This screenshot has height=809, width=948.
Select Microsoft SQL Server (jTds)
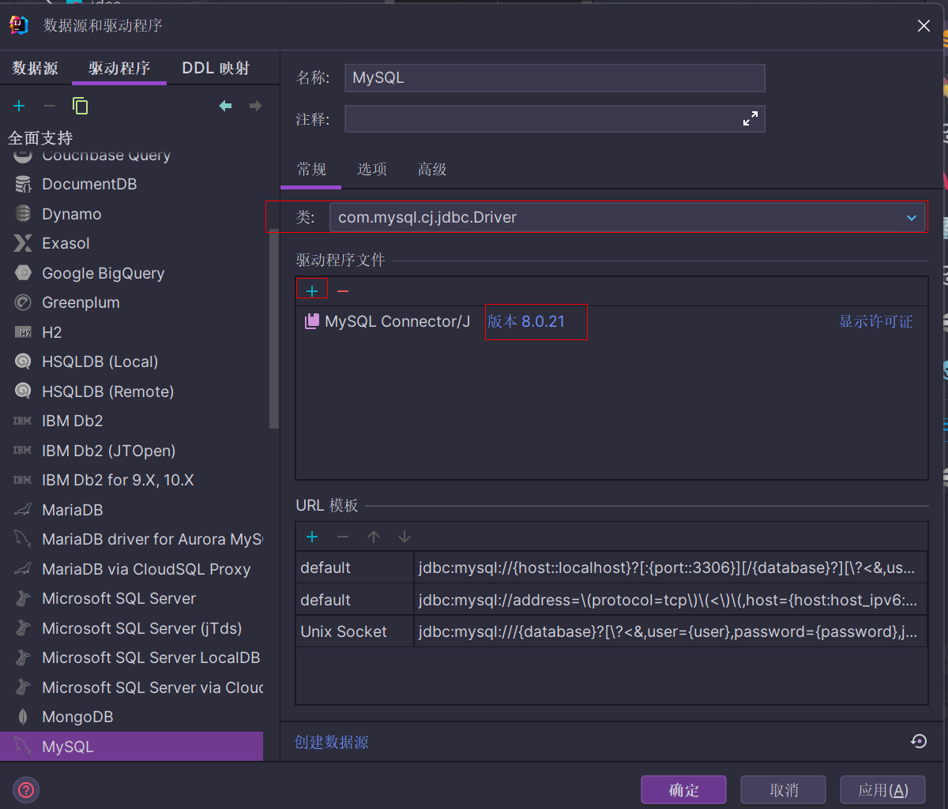(131, 628)
